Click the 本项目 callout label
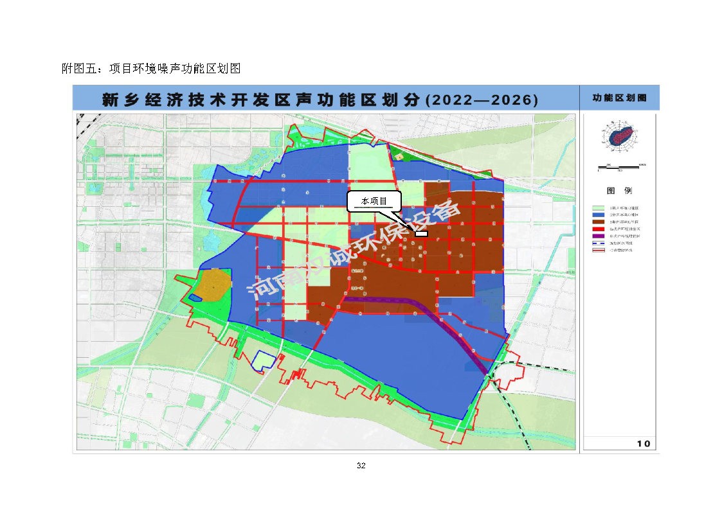The width and height of the screenshot is (722, 510). pos(374,202)
